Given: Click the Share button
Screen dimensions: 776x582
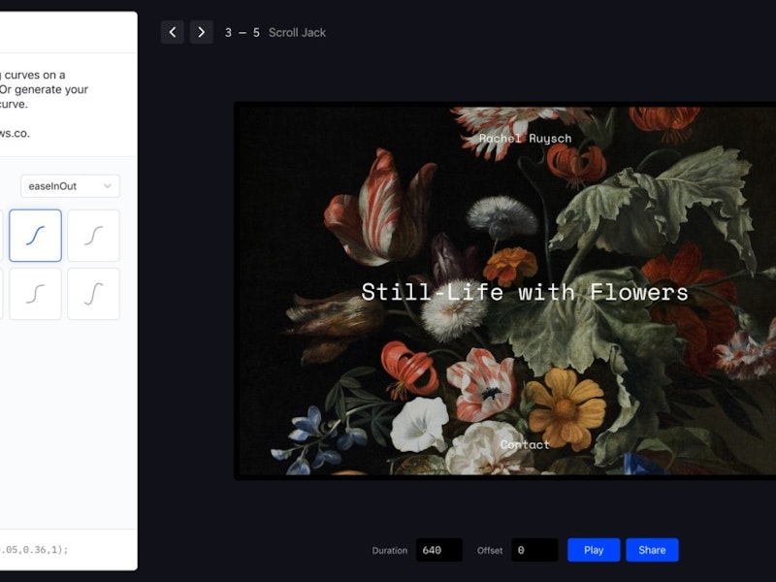Looking at the screenshot, I should 652,550.
